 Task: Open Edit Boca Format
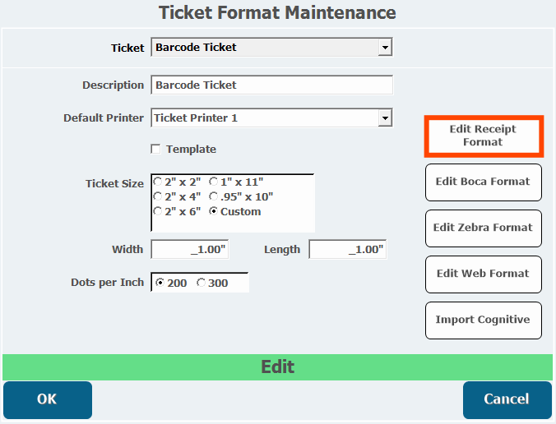coord(484,182)
